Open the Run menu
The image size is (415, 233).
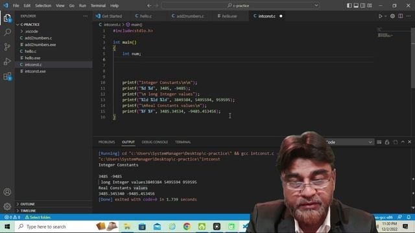[x=82, y=6]
